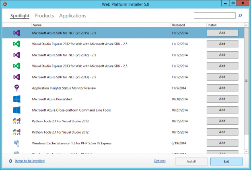Image resolution: width=251 pixels, height=170 pixels.
Task: Sort list by the Released column header
Action: tap(188, 25)
